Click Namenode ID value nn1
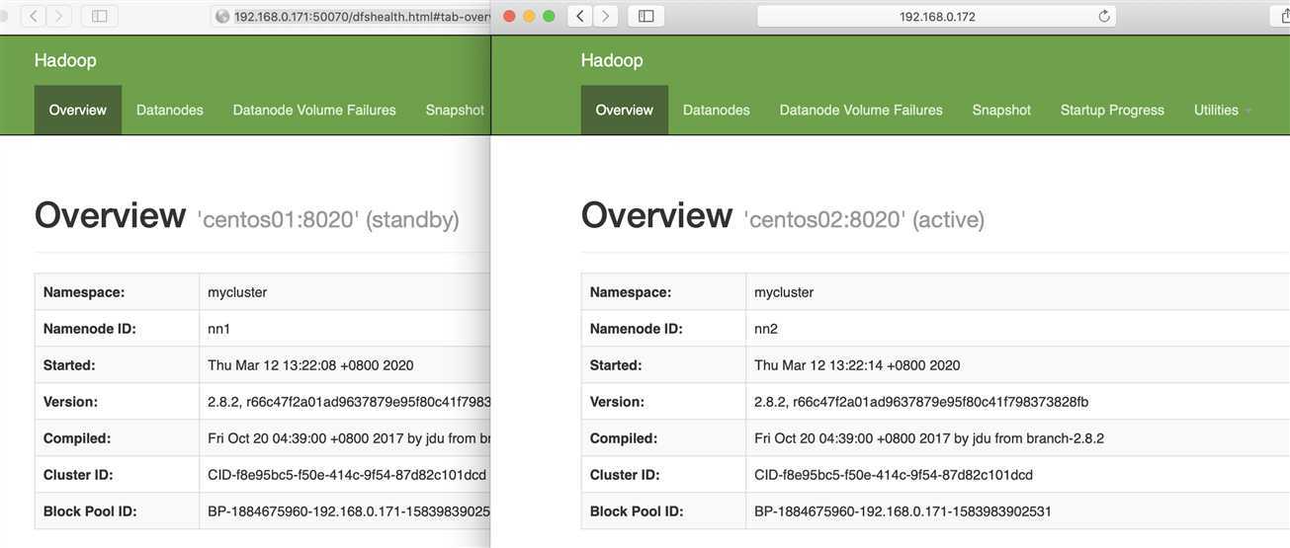The image size is (1290, 548). click(218, 329)
